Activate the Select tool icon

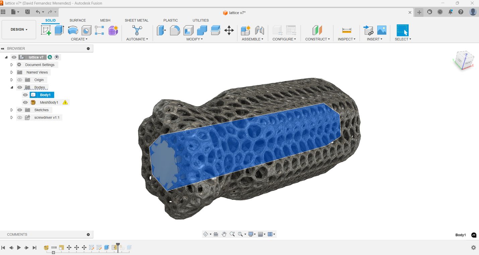[403, 30]
